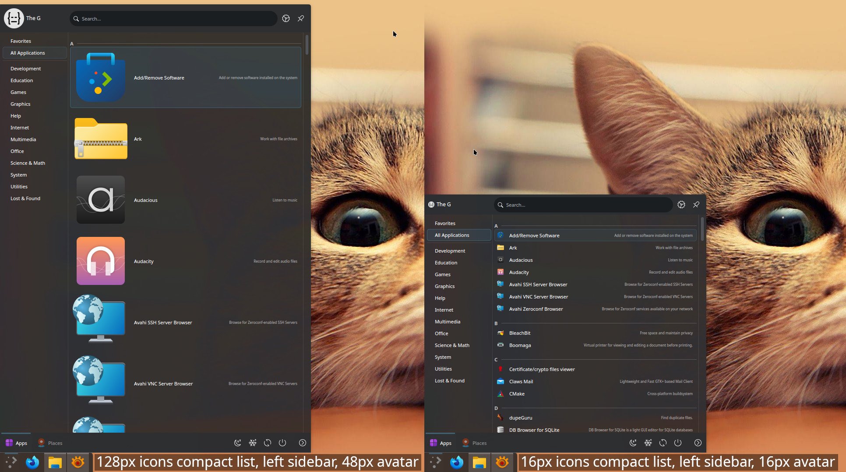Open Avahi Zeroconf Browser in the right launcher list
Image resolution: width=846 pixels, height=472 pixels.
(x=596, y=309)
